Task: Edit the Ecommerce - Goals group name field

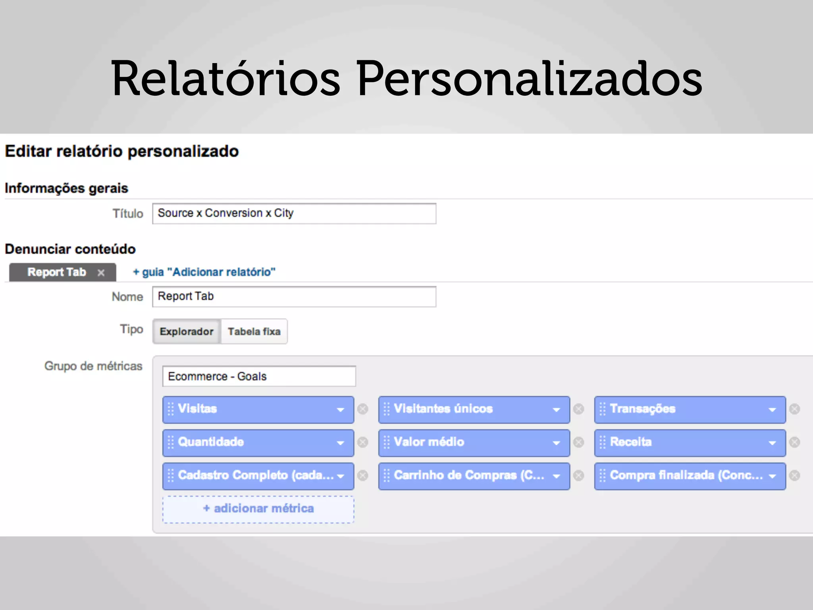Action: tap(259, 376)
